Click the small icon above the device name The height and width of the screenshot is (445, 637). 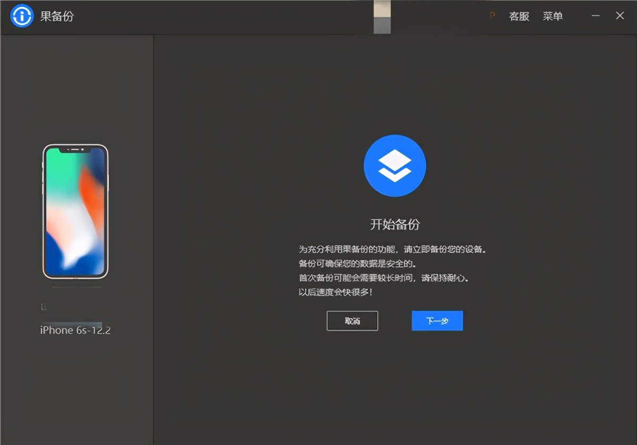point(45,306)
